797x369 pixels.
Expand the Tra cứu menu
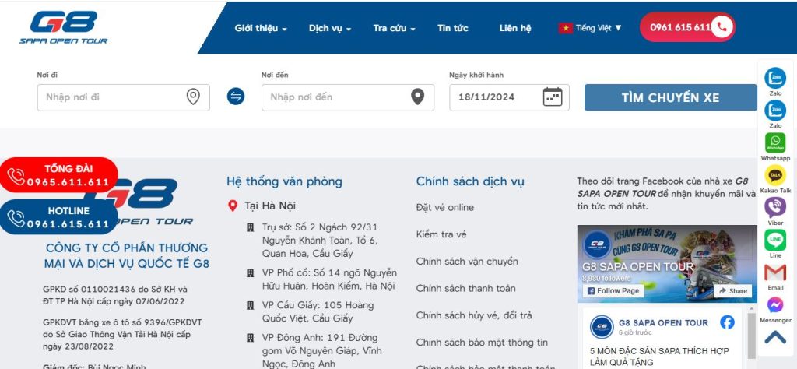(x=394, y=29)
